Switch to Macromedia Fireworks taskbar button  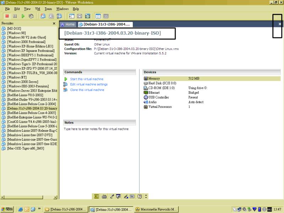pos(156,209)
